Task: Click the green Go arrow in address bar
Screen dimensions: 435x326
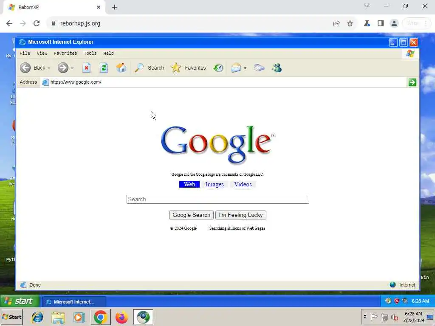Action: click(412, 82)
